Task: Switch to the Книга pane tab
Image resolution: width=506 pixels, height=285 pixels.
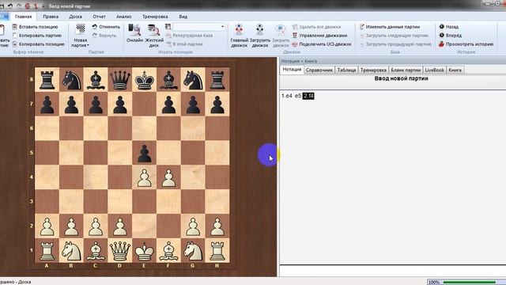Action: [x=455, y=70]
